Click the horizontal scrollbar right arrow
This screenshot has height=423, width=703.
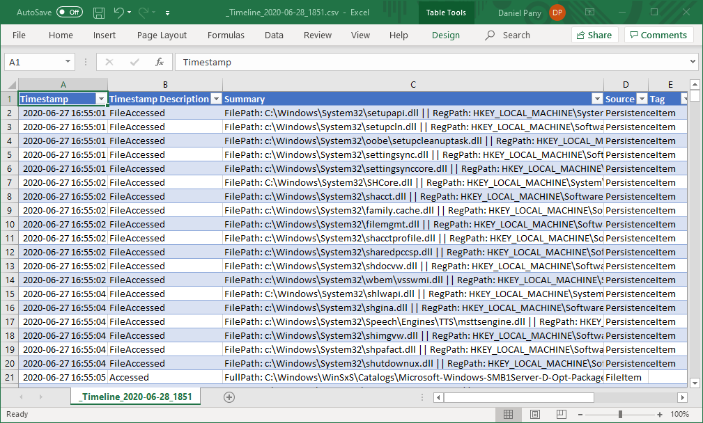pyautogui.click(x=682, y=397)
